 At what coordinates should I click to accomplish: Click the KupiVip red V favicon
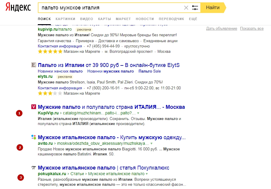[x=33, y=107]
